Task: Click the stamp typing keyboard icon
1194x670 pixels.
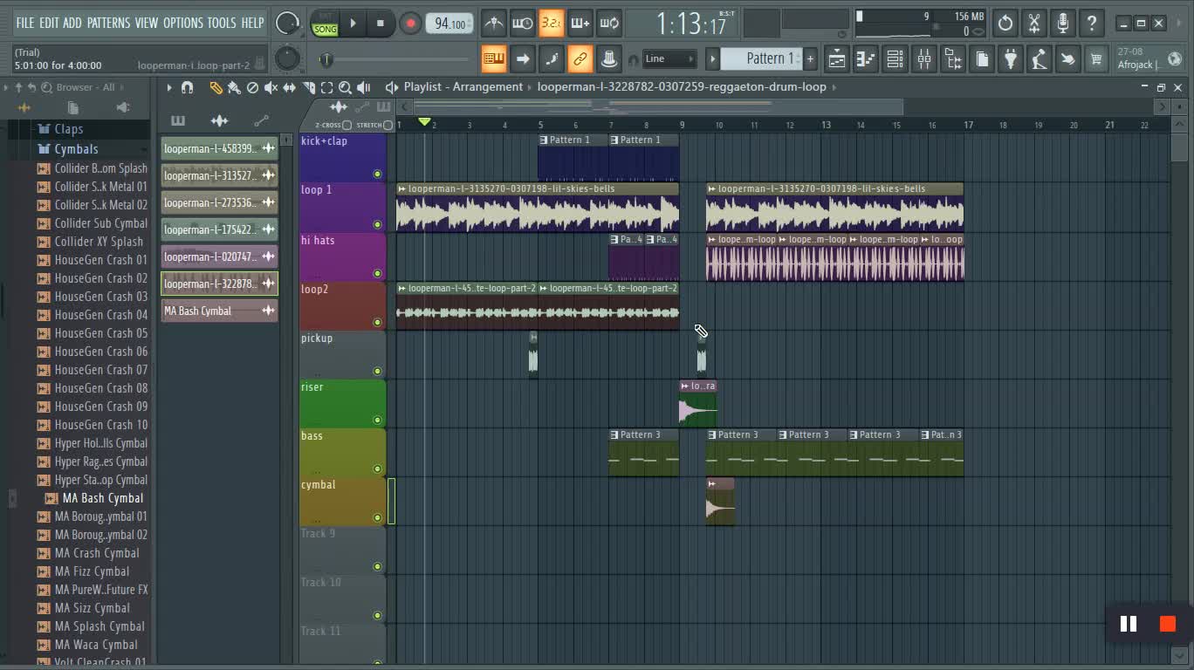Action: (x=493, y=59)
